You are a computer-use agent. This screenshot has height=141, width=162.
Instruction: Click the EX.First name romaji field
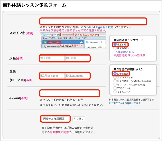pyautogui.click(x=52, y=76)
